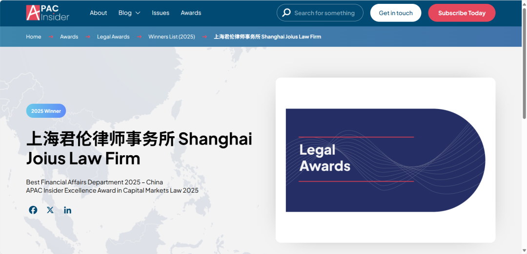The width and height of the screenshot is (527, 254).
Task: Click Shanghai Joius Law Firm breadcrumb
Action: click(x=267, y=36)
